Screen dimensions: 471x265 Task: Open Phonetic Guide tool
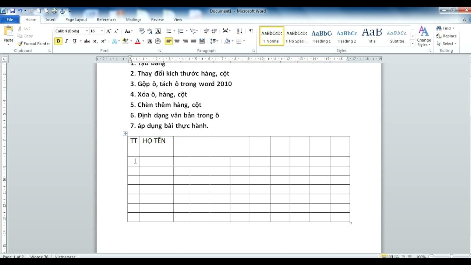coord(150,31)
